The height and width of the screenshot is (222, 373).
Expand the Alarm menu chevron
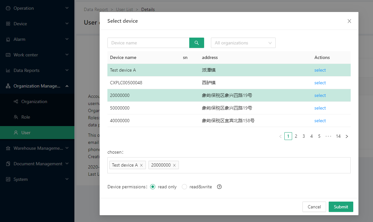coord(67,39)
